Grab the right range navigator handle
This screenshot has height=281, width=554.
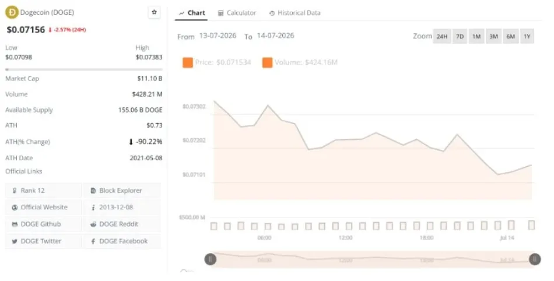coord(535,259)
